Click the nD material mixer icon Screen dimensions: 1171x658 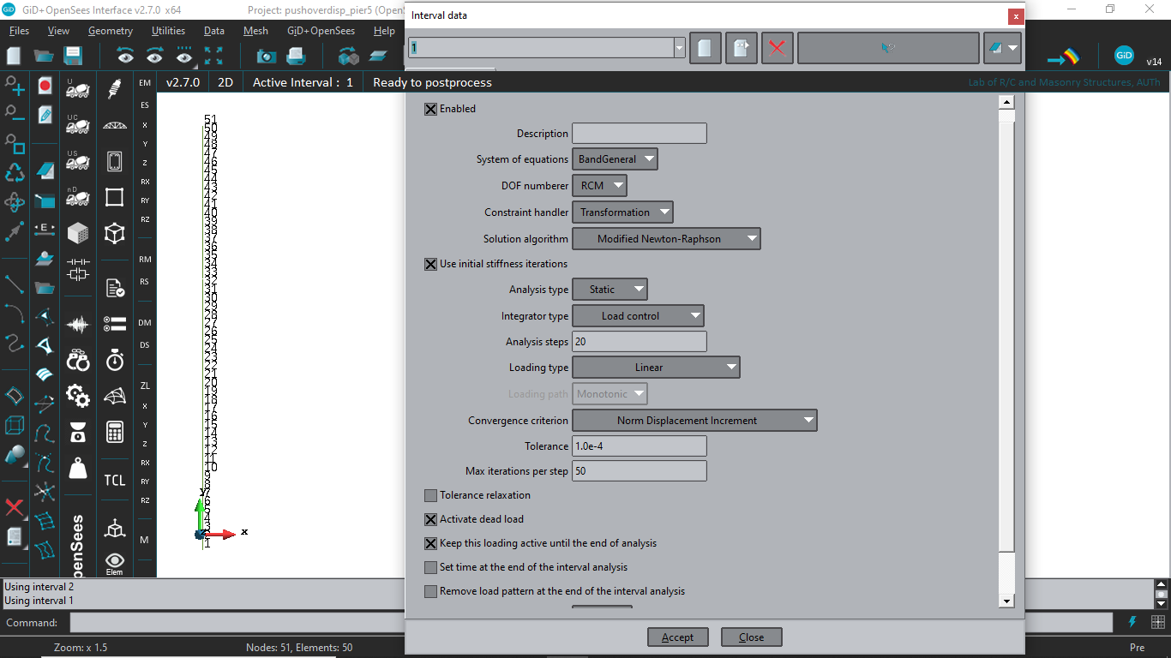78,197
